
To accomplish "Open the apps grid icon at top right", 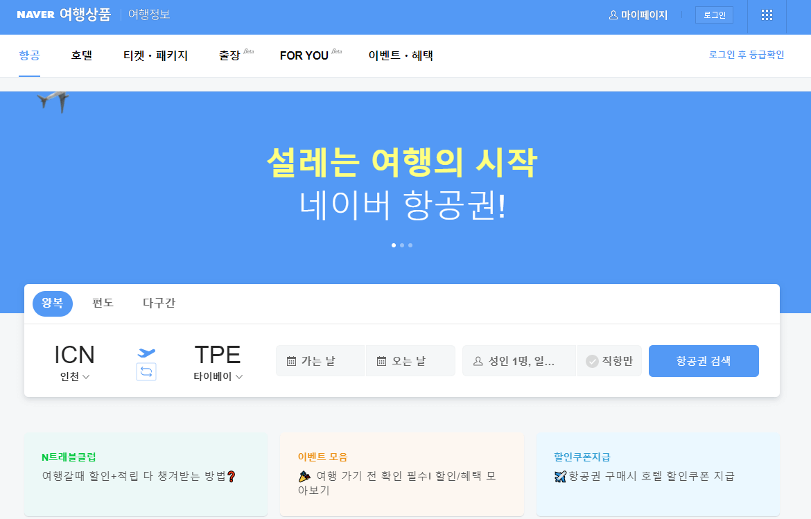I will (766, 15).
